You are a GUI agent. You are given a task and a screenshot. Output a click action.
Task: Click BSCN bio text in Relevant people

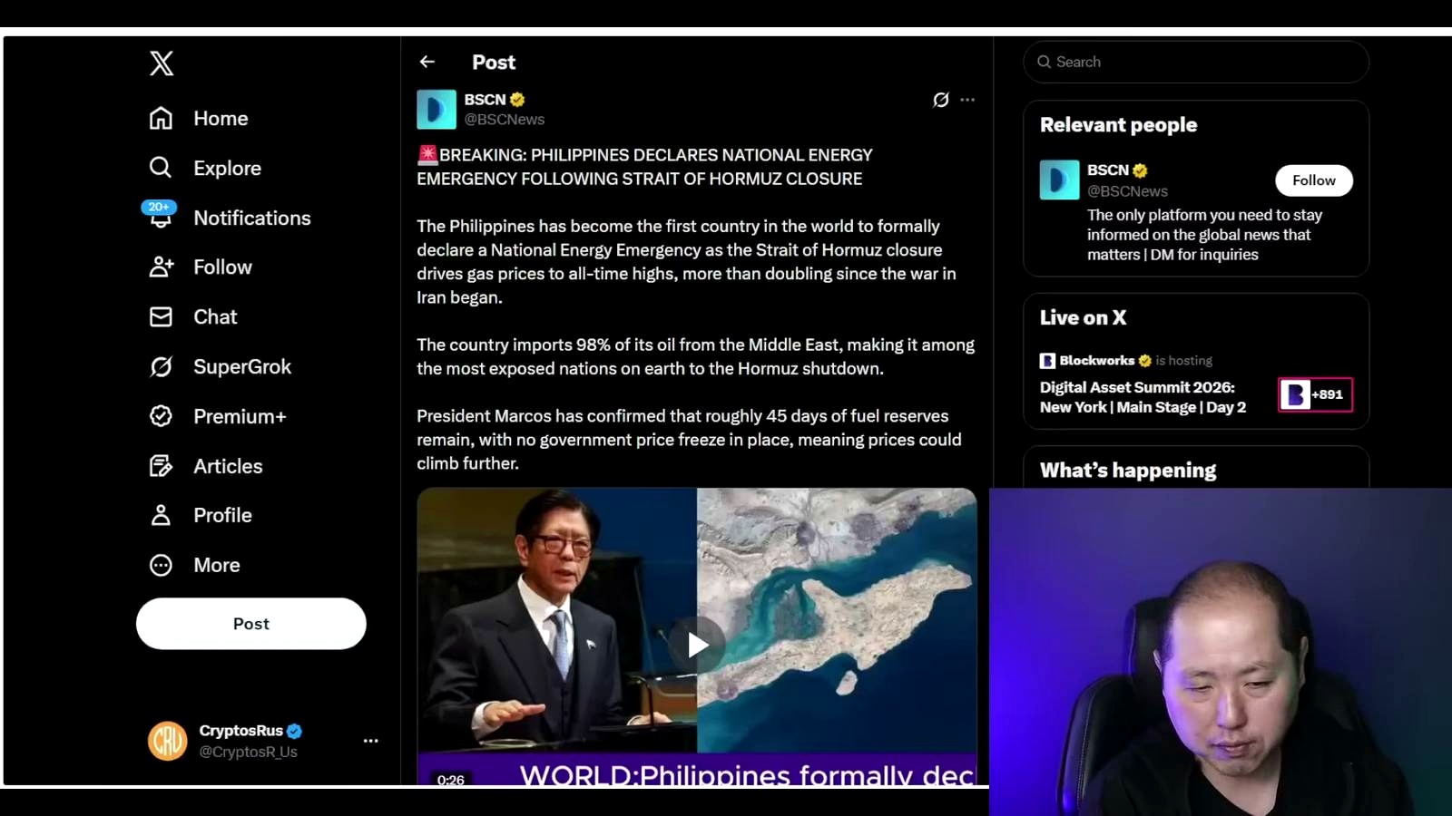pyautogui.click(x=1204, y=235)
